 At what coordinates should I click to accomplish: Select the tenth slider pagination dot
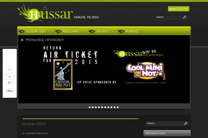(118, 107)
